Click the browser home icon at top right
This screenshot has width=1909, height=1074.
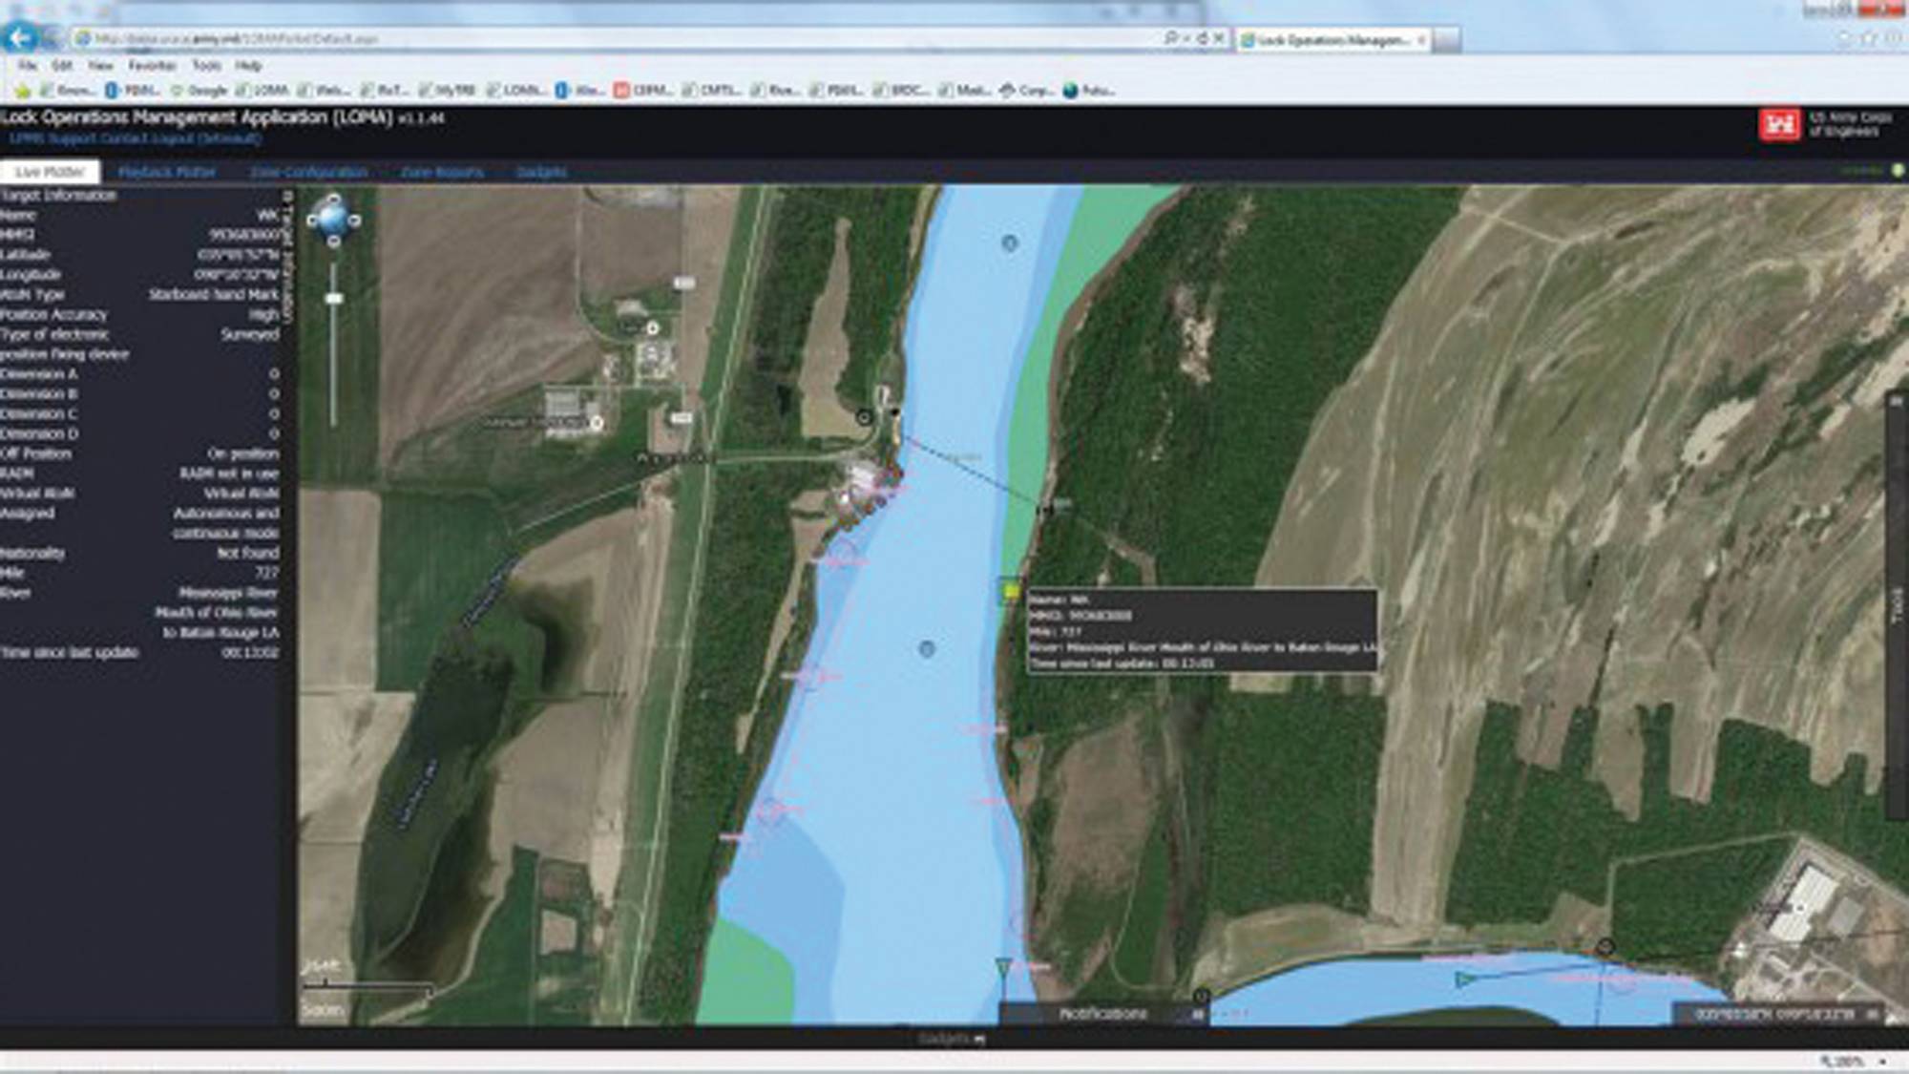pyautogui.click(x=1844, y=38)
